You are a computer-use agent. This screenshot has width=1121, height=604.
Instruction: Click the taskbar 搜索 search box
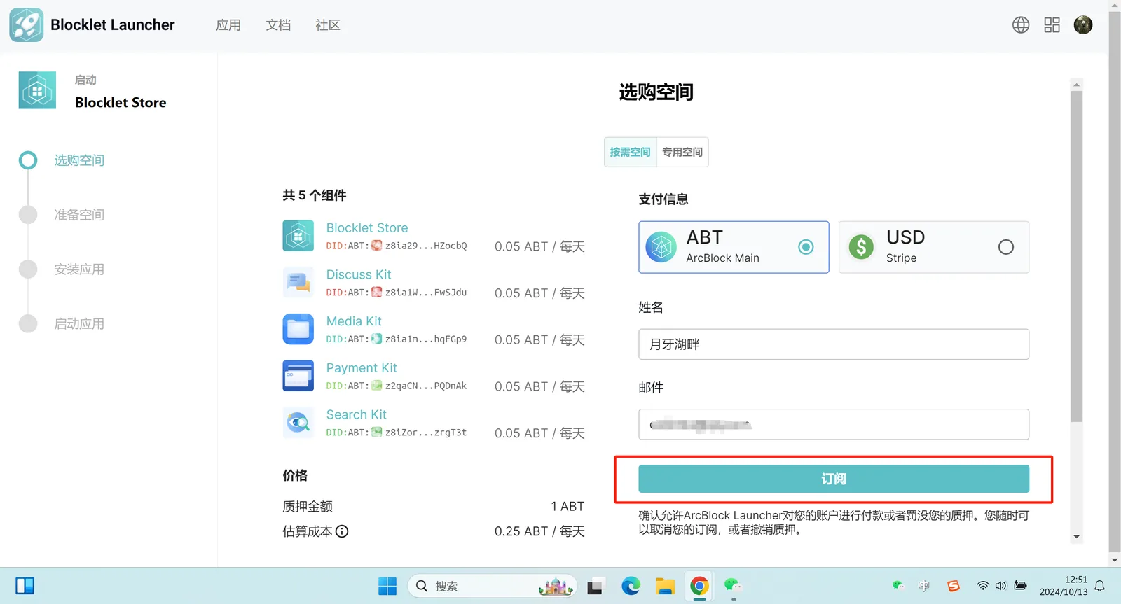[493, 586]
